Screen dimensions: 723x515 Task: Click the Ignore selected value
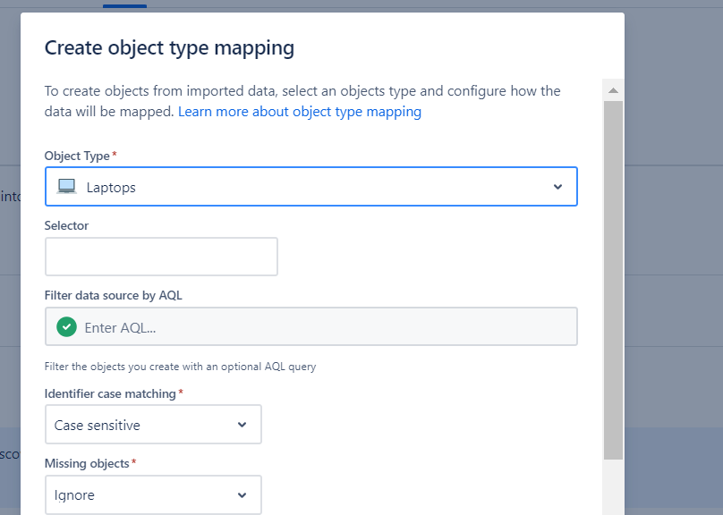tap(74, 495)
